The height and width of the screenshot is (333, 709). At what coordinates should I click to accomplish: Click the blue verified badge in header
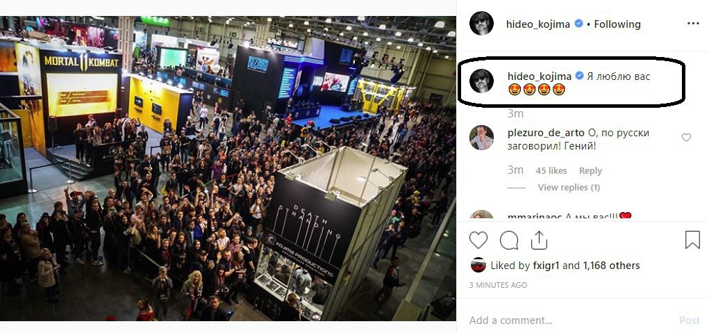point(578,24)
